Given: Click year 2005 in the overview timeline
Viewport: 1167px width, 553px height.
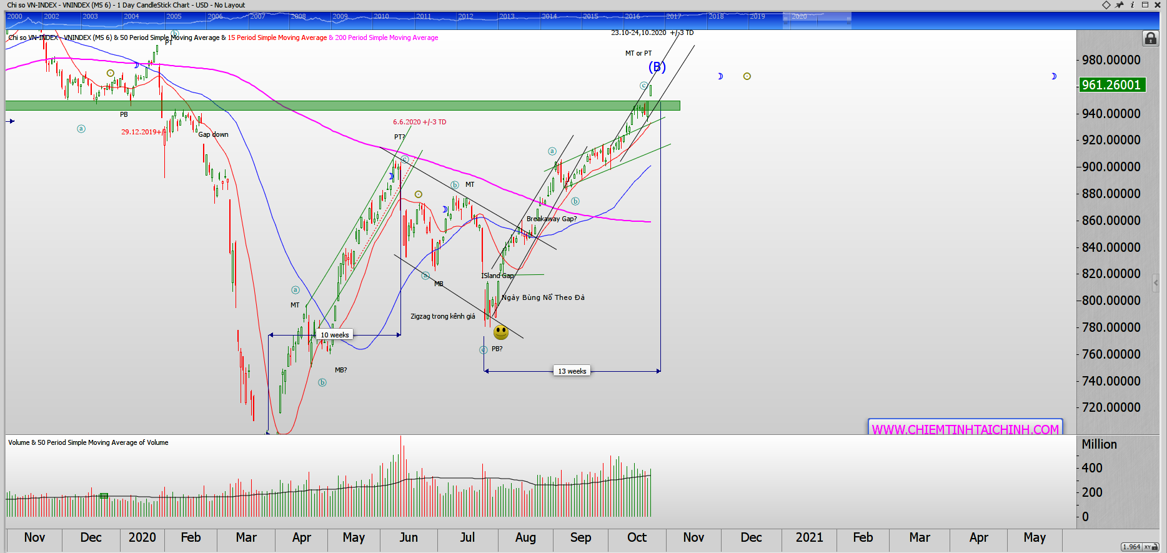Looking at the screenshot, I should (174, 17).
